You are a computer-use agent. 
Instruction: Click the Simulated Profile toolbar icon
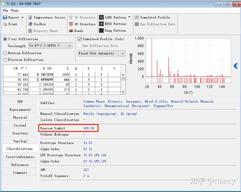click(137, 17)
